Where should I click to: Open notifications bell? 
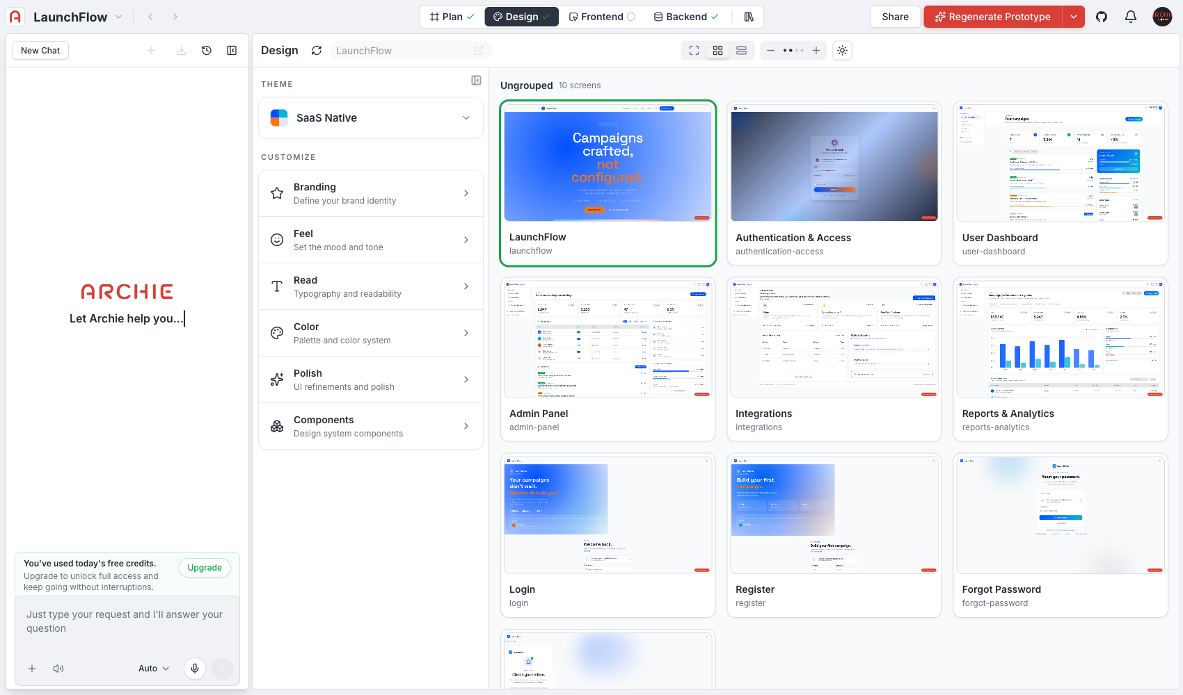click(1131, 17)
